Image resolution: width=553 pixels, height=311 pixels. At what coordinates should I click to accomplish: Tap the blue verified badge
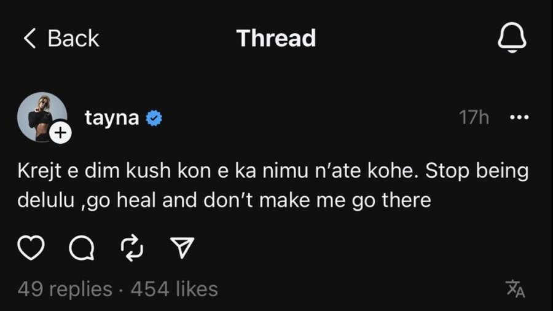click(x=154, y=119)
